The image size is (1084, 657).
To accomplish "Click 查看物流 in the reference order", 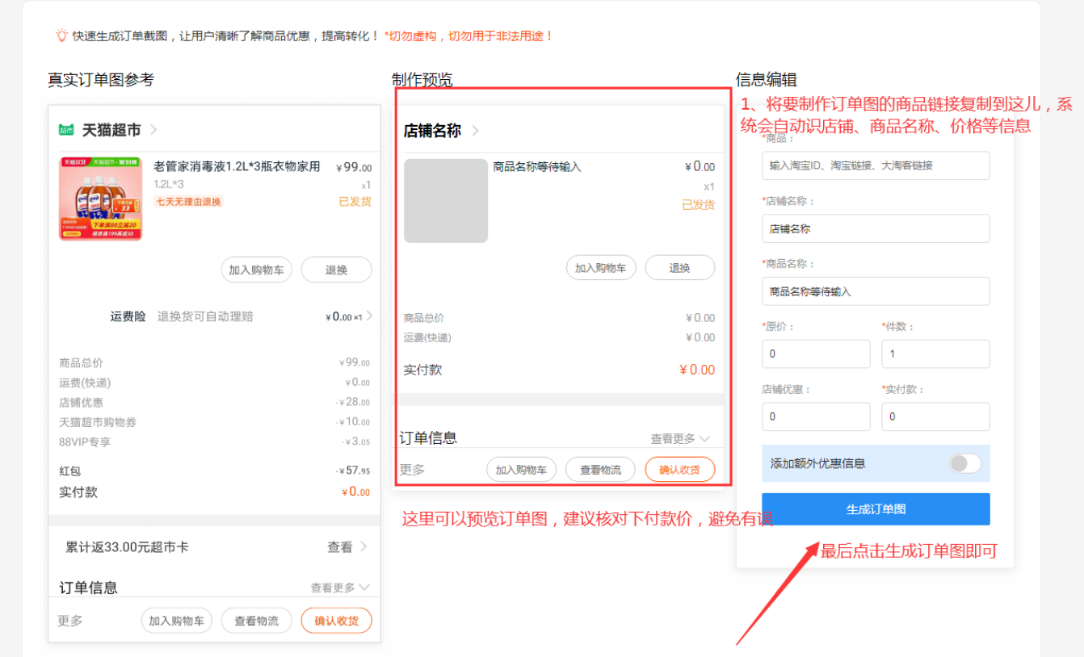I will [x=256, y=621].
